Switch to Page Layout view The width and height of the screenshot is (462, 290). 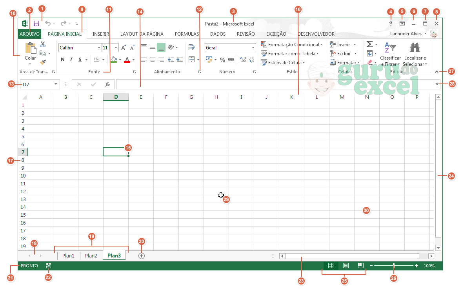(346, 266)
